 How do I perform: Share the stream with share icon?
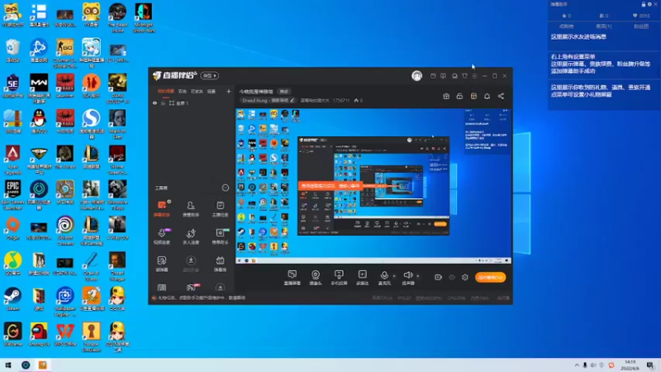[x=501, y=96]
